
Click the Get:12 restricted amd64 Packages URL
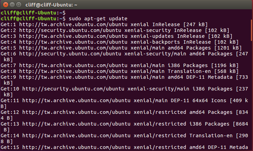[76, 112]
